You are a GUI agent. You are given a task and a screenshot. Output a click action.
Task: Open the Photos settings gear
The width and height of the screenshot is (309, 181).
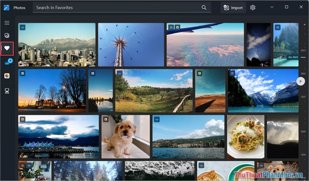[253, 7]
